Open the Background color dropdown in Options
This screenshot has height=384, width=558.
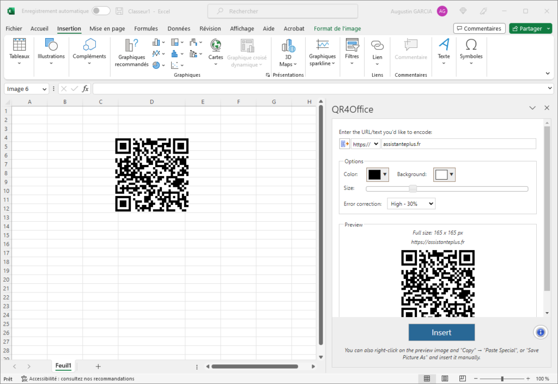click(x=444, y=174)
